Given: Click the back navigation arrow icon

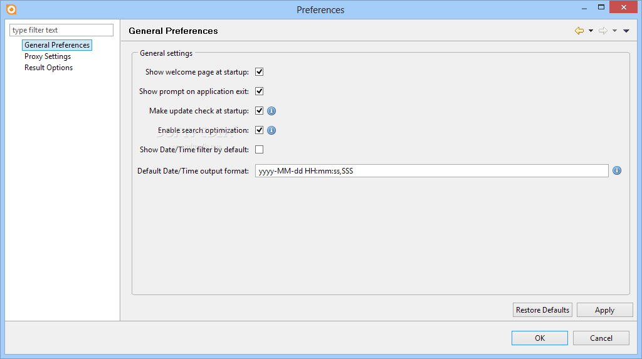Looking at the screenshot, I should coord(579,31).
